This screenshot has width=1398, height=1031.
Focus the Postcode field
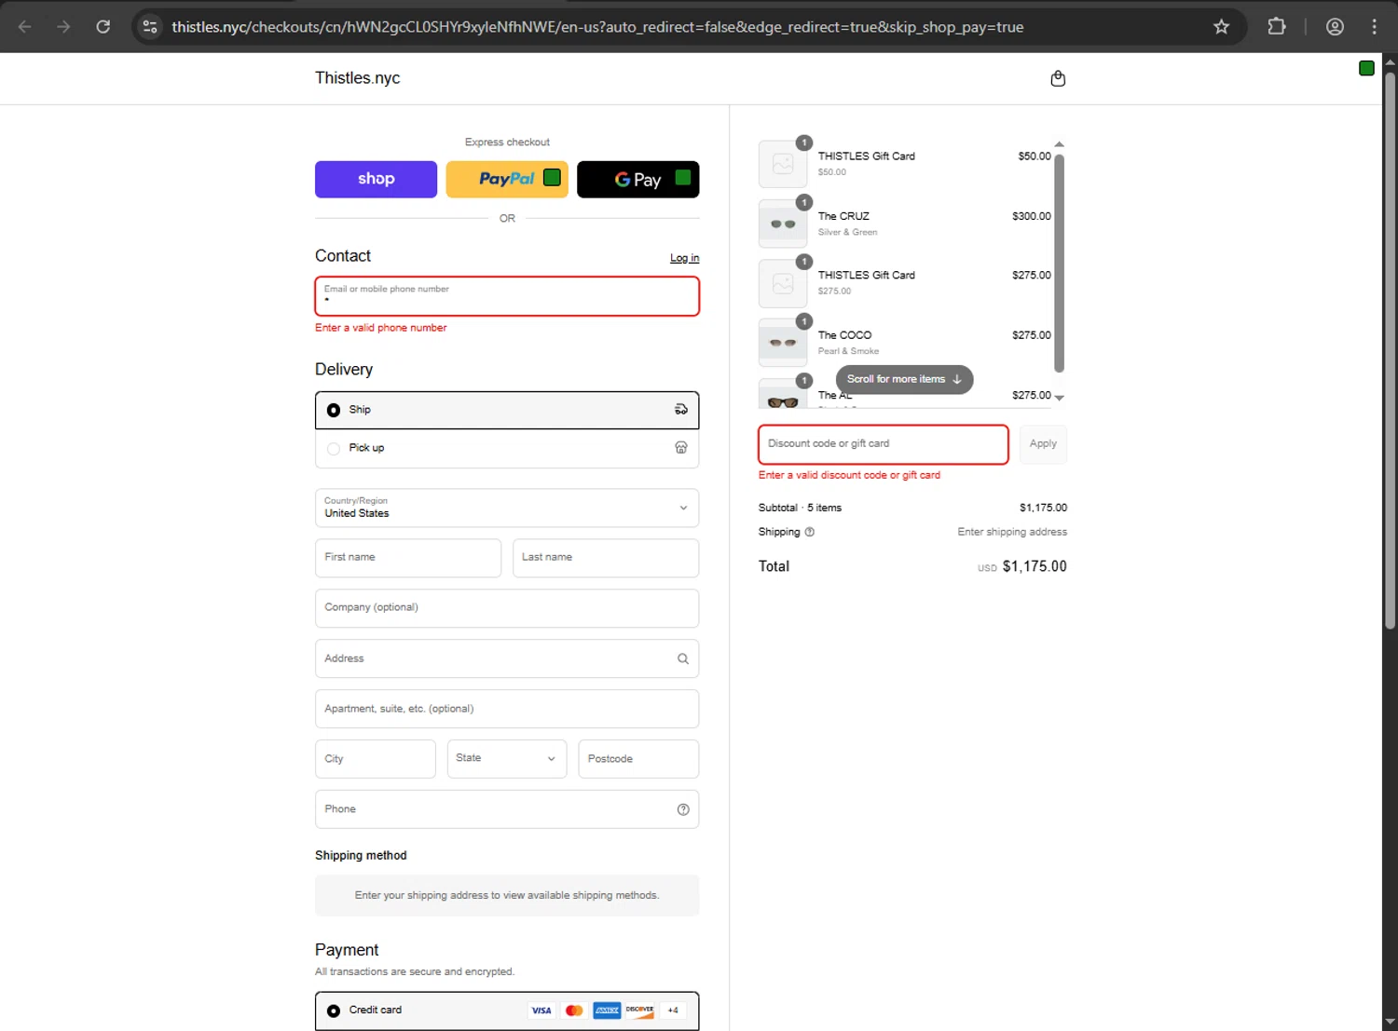pos(638,759)
